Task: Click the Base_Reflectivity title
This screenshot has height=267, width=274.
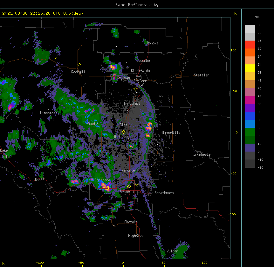Action: (137, 5)
